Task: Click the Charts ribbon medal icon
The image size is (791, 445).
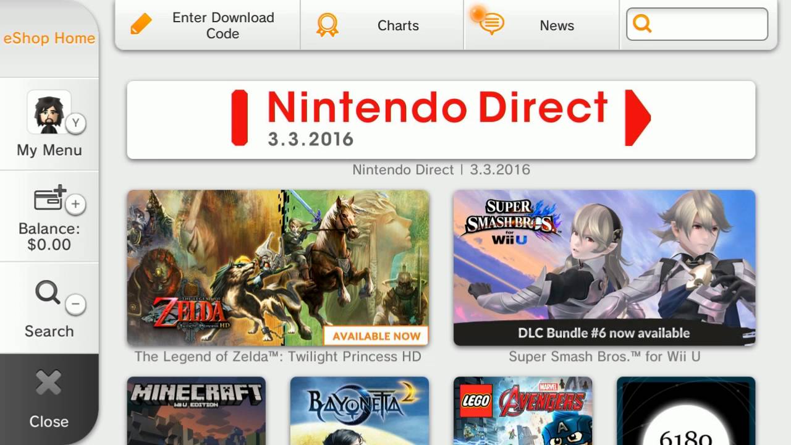Action: tap(328, 25)
